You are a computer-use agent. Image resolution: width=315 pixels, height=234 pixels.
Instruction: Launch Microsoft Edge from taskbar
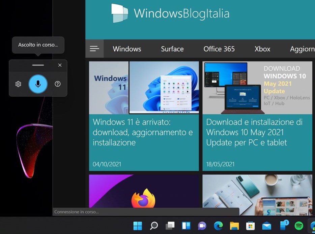pos(218,226)
